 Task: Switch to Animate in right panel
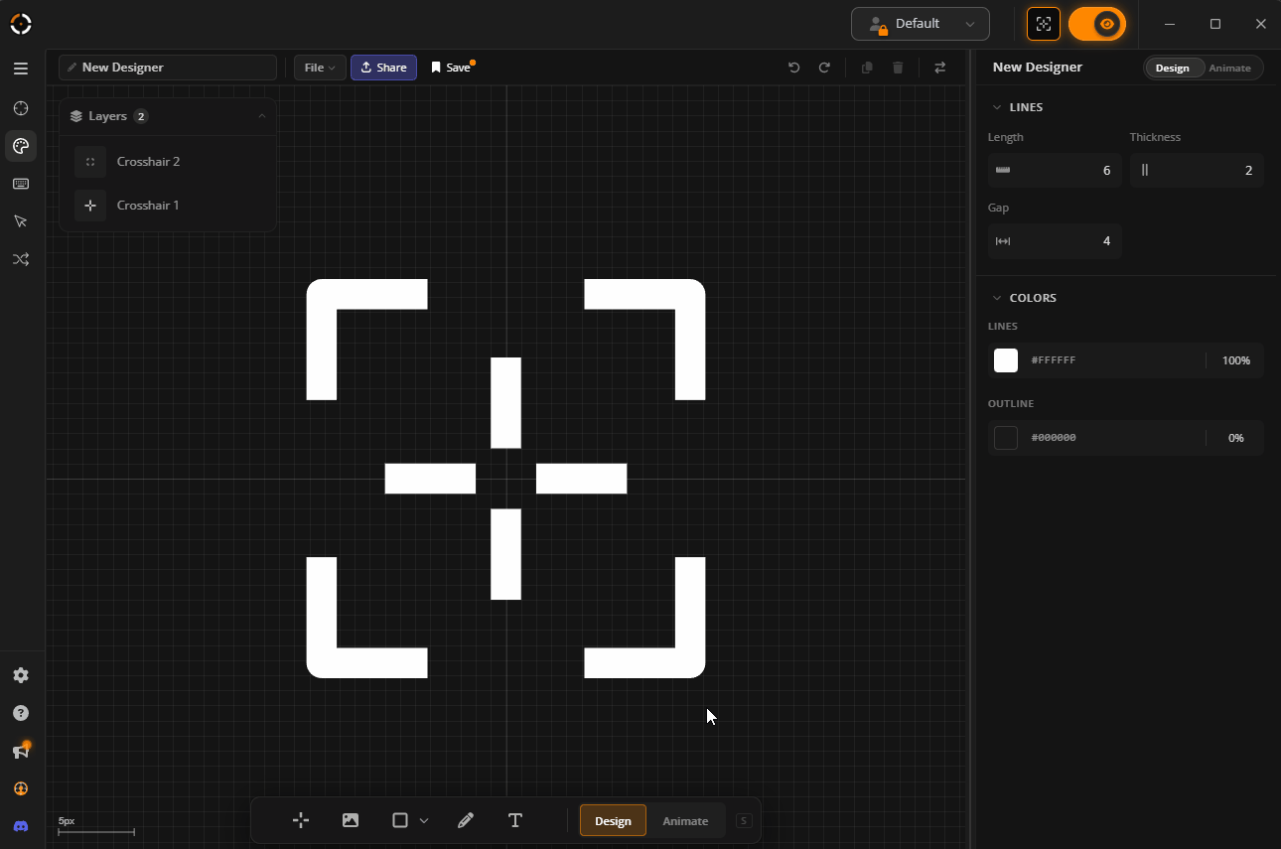click(x=1229, y=68)
